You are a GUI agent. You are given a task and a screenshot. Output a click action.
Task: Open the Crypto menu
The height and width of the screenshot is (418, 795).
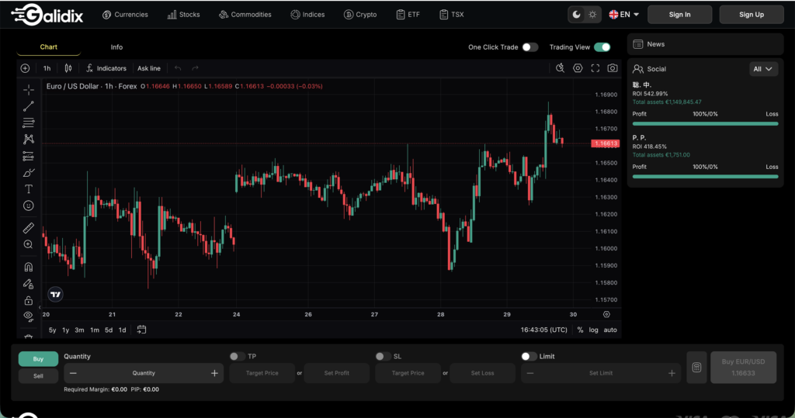360,15
